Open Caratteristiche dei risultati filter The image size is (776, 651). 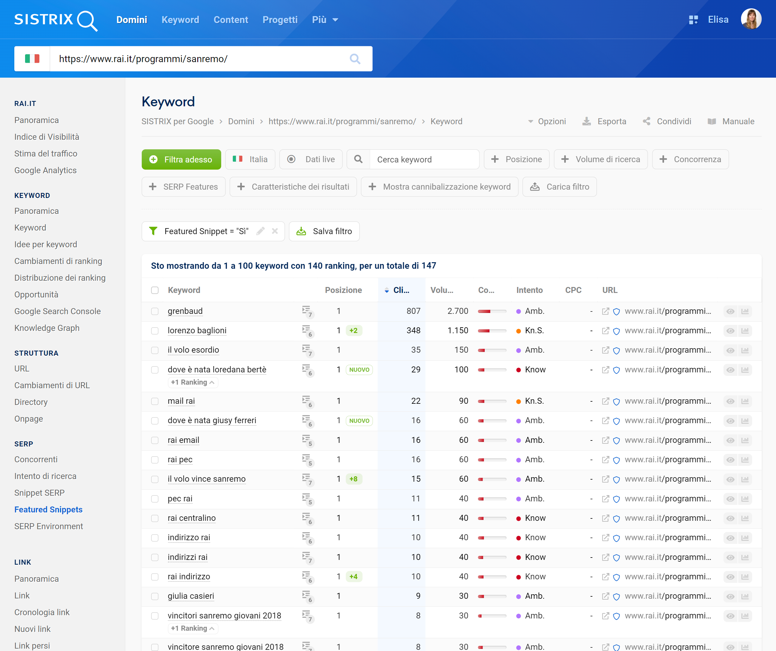point(293,187)
